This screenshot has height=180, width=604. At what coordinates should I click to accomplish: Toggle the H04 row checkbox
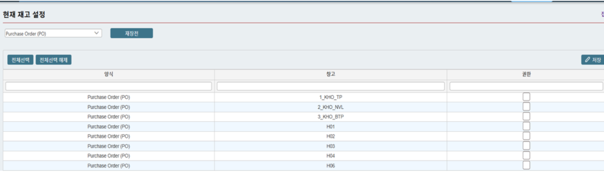coord(526,156)
